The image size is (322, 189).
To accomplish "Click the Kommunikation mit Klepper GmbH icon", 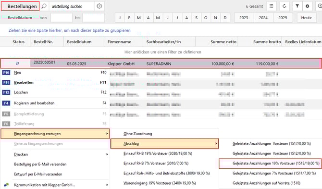I will 6,185.
